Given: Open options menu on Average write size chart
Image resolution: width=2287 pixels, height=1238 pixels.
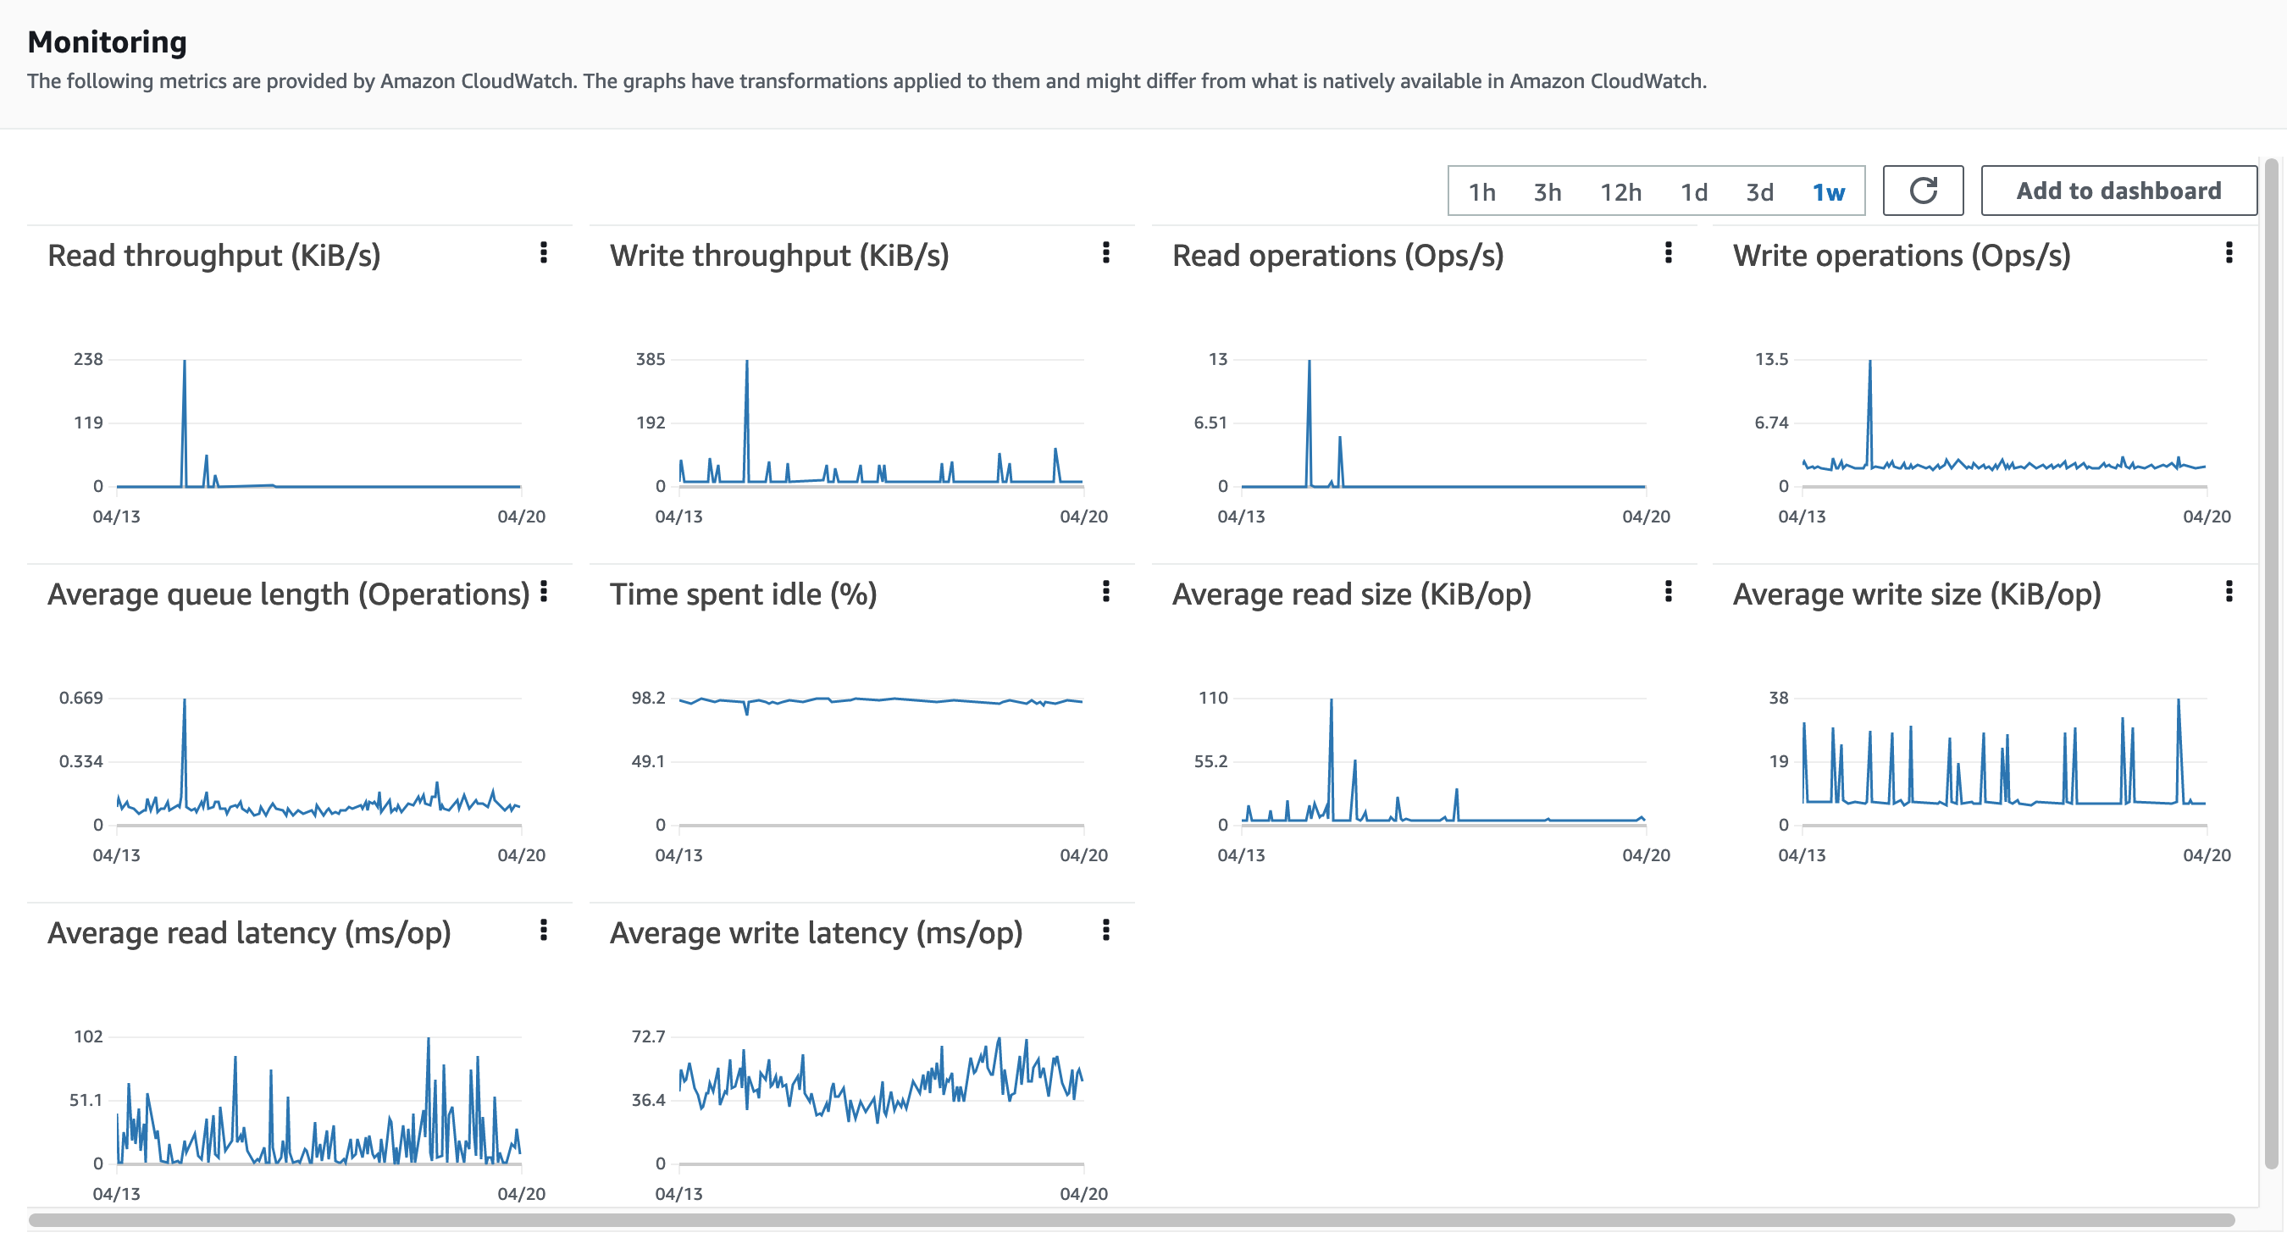Looking at the screenshot, I should (x=2229, y=593).
